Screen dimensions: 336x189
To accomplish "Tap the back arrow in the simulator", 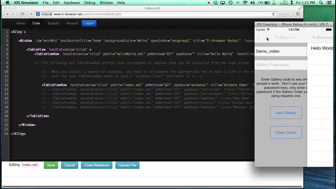I will 258,38.
